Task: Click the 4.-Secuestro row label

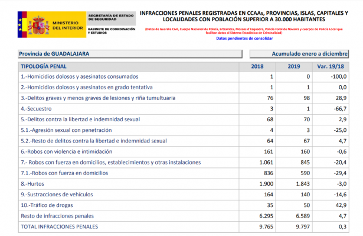Action: 36,109
